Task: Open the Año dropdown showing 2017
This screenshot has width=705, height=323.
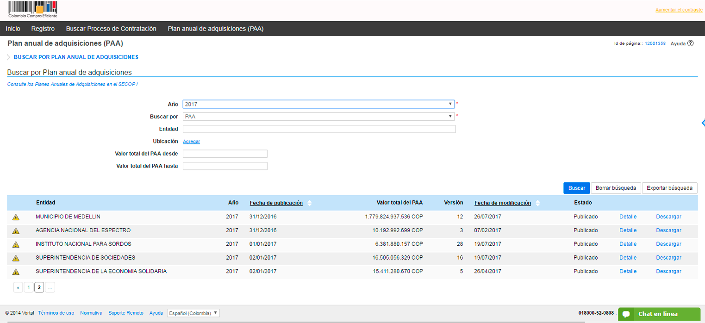Action: pyautogui.click(x=318, y=104)
